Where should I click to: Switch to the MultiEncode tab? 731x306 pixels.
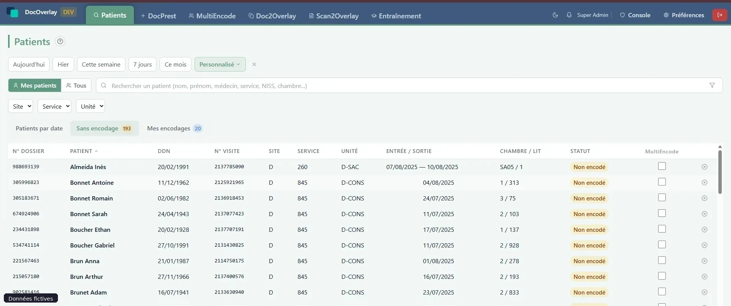click(x=212, y=16)
